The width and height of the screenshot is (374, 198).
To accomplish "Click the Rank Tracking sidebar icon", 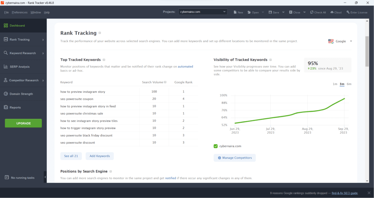I will click(x=6, y=39).
